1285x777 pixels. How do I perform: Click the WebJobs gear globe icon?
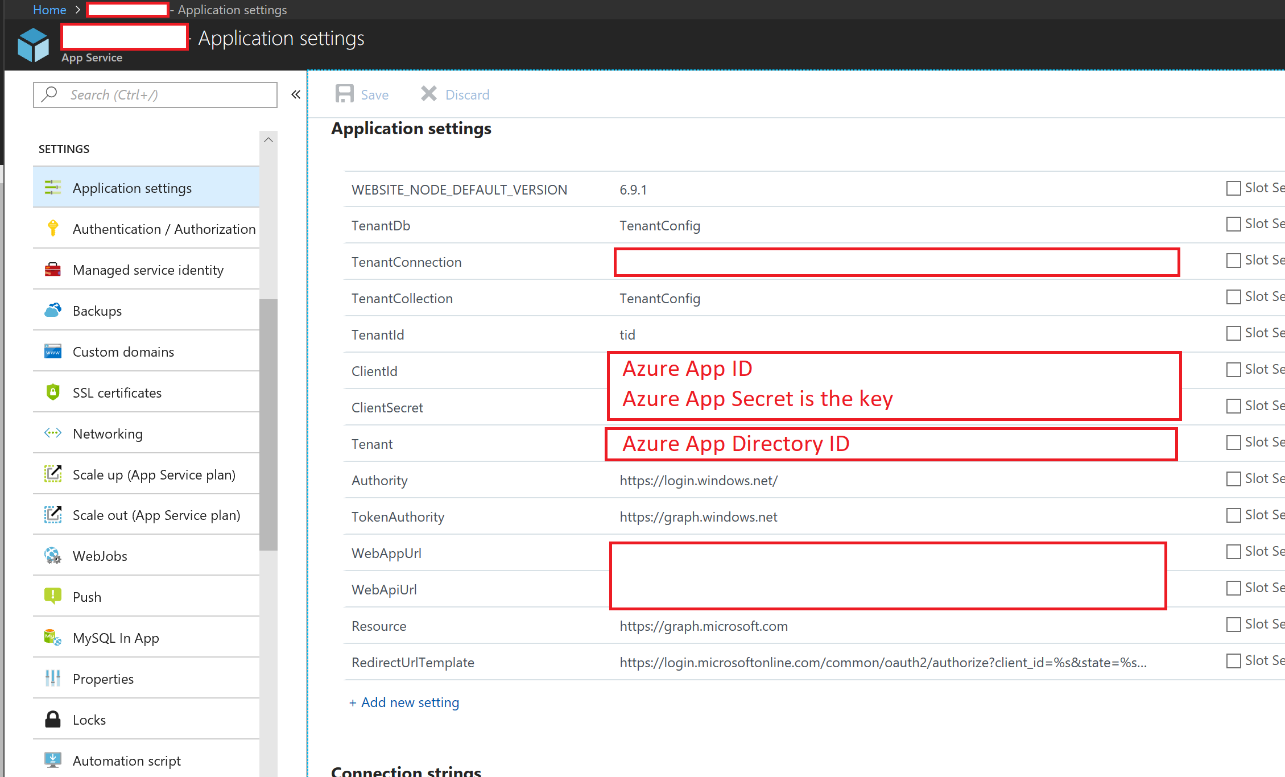(53, 556)
